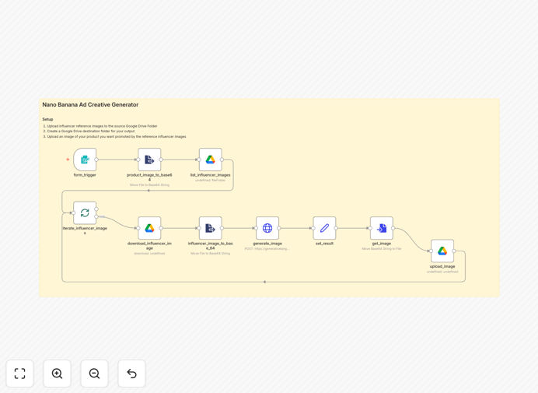The width and height of the screenshot is (538, 393).
Task: Click the input connector of generate_image node
Action: tap(256, 228)
